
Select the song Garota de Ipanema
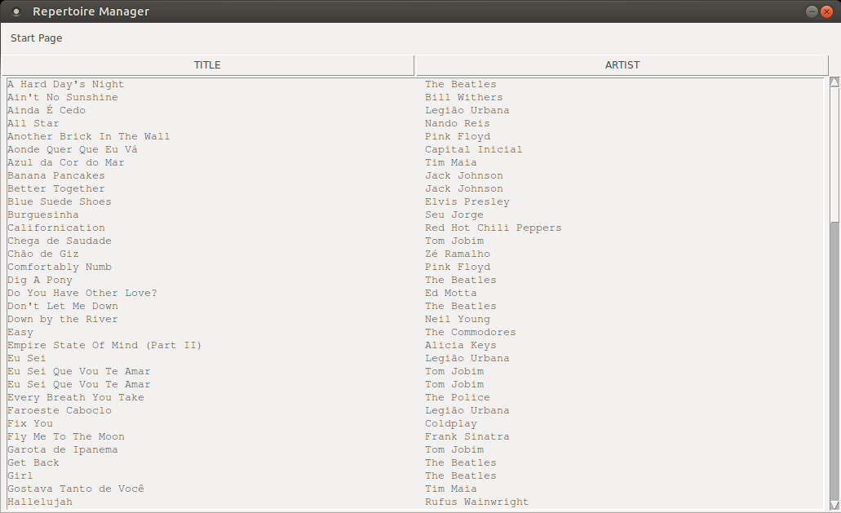pos(63,449)
